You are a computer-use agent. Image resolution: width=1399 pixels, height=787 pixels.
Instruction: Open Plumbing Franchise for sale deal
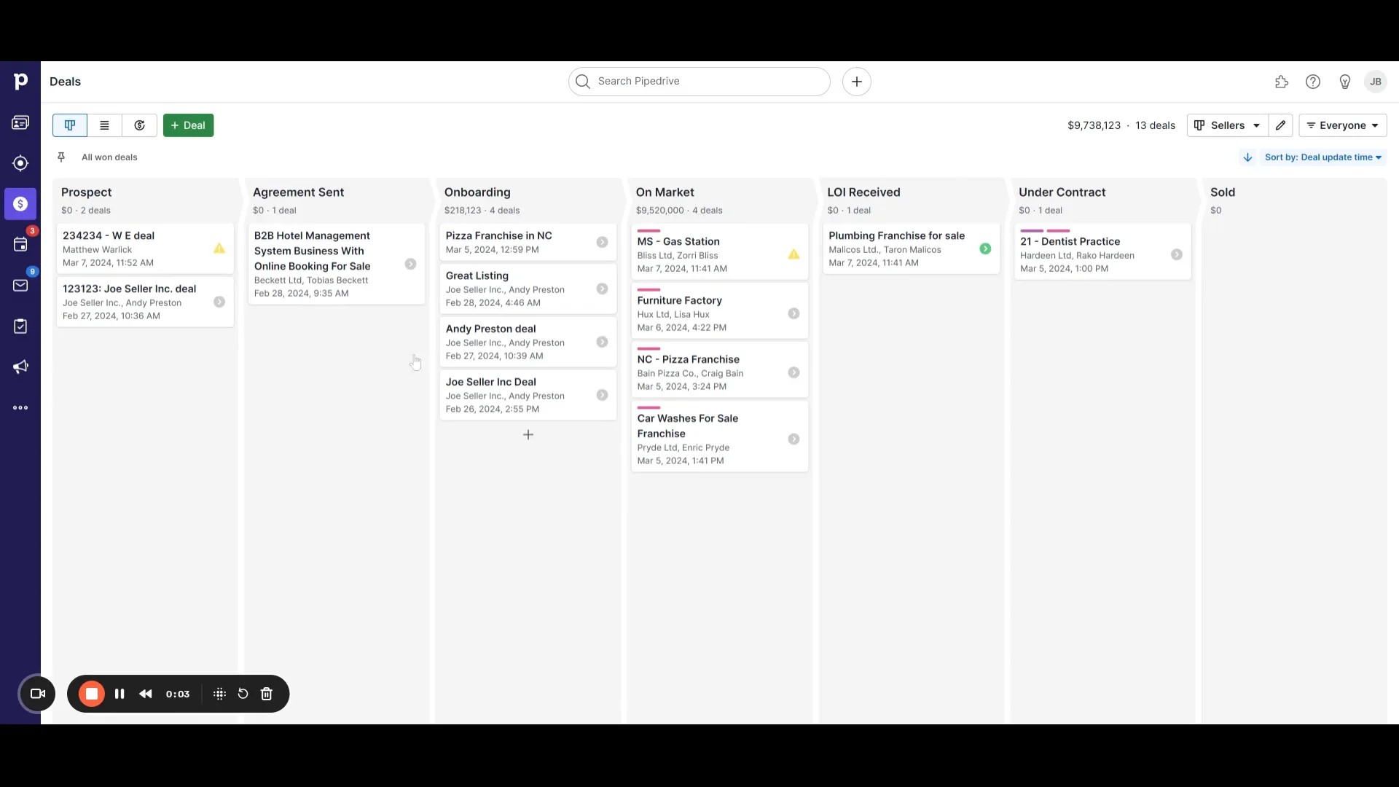912,248
